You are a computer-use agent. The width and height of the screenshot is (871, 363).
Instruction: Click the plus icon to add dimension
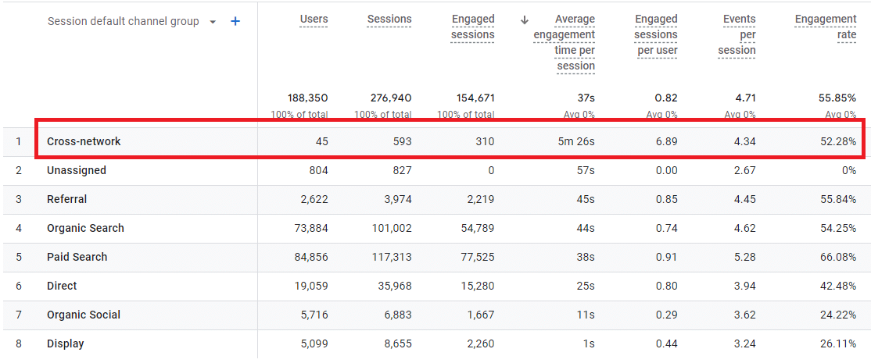pos(235,21)
